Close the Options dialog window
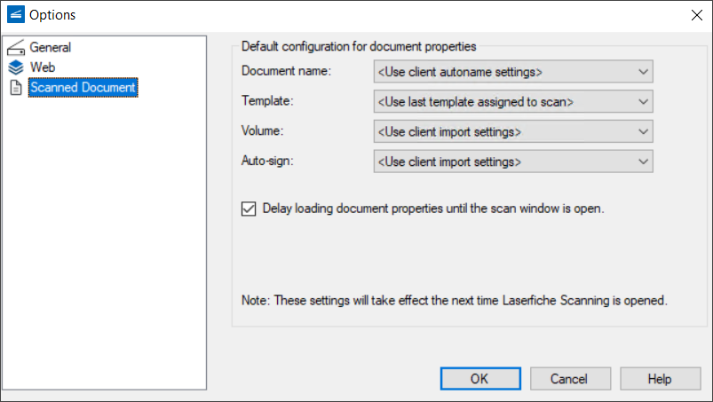Screen dimensions: 713x402 pyautogui.click(x=695, y=14)
